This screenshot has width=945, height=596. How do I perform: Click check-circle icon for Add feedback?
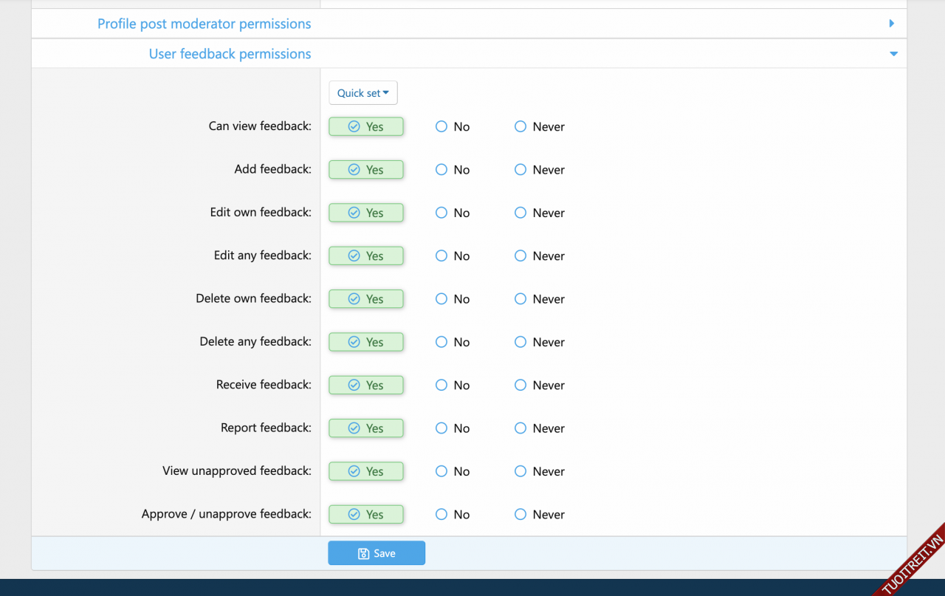(354, 170)
